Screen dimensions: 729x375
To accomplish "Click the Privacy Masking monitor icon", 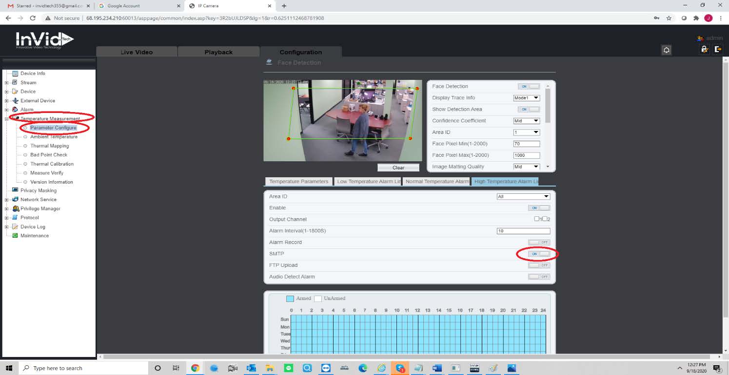I will tap(15, 190).
